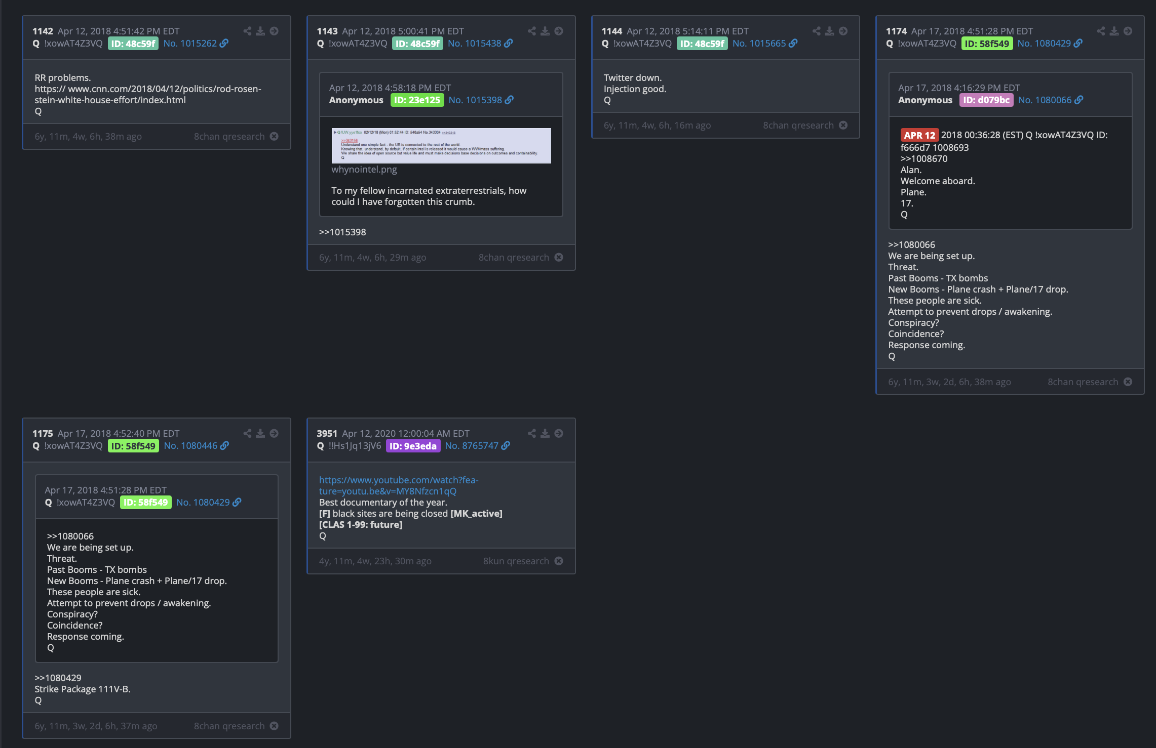This screenshot has height=748, width=1156.
Task: Click share icon on post 1174
Action: 1101,31
